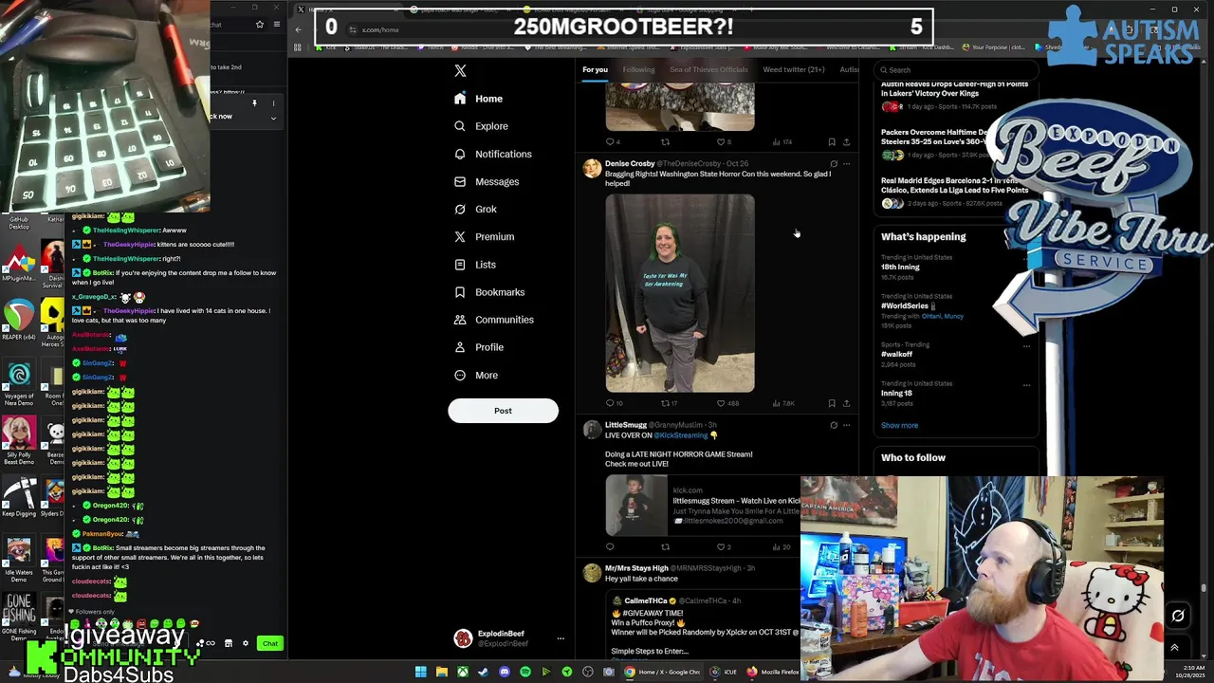The width and height of the screenshot is (1214, 683).
Task: Open more options on LittleSmugg's post
Action: point(846,425)
